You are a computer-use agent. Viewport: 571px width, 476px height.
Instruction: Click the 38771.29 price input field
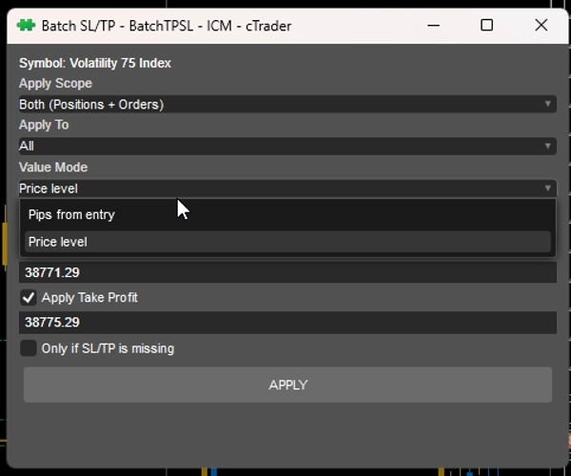click(285, 272)
